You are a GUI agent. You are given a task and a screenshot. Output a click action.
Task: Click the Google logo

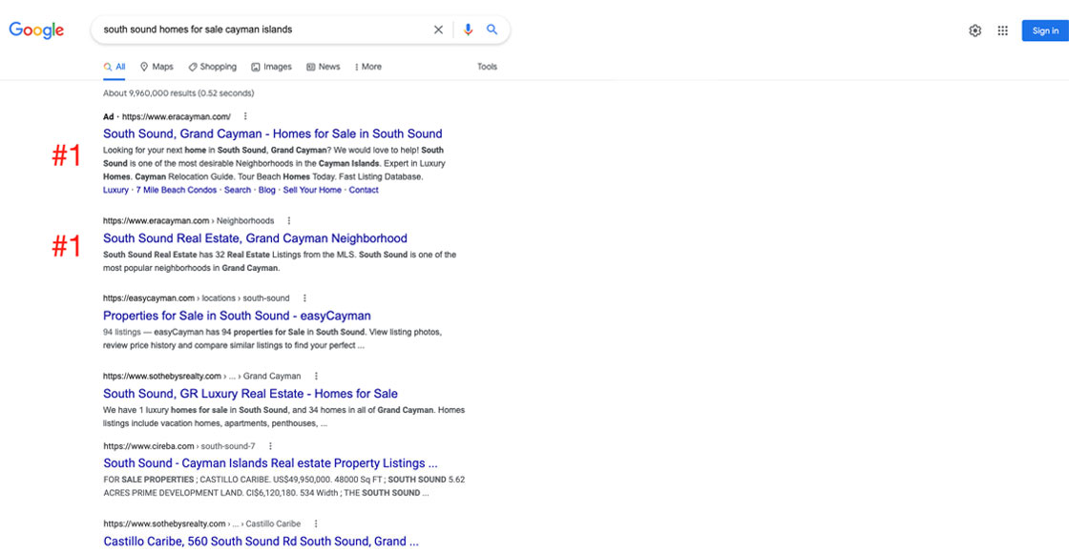[36, 30]
